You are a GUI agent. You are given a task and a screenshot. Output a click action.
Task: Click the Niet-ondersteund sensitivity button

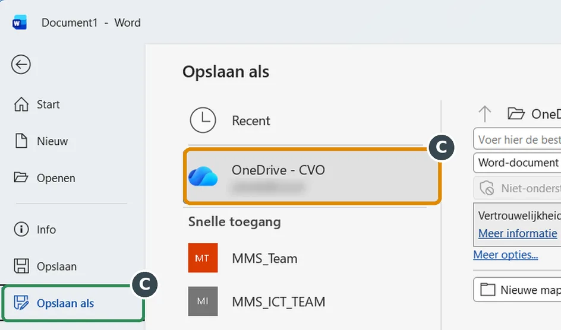click(517, 188)
